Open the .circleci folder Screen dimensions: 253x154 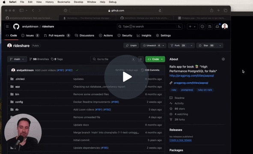click(20, 79)
